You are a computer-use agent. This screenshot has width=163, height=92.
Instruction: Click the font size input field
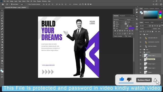(x=118, y=22)
